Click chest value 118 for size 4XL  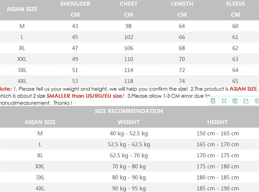[x=129, y=81]
